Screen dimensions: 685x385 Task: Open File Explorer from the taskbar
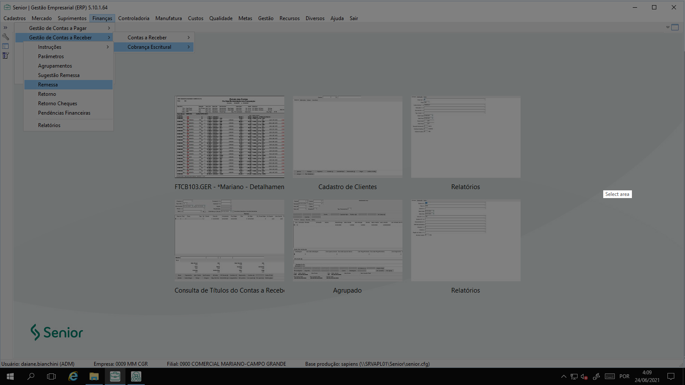point(94,376)
